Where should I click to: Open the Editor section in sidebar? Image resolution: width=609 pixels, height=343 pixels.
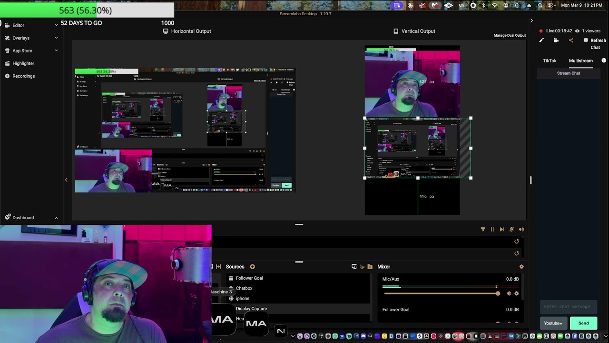pyautogui.click(x=18, y=25)
